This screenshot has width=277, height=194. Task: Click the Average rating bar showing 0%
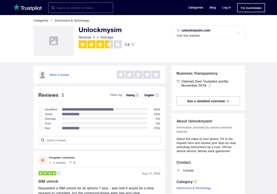point(105,119)
